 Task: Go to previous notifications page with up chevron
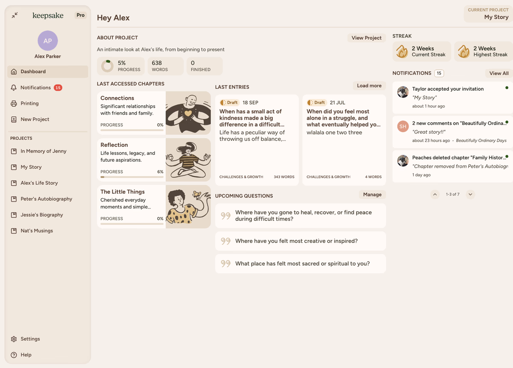point(435,194)
